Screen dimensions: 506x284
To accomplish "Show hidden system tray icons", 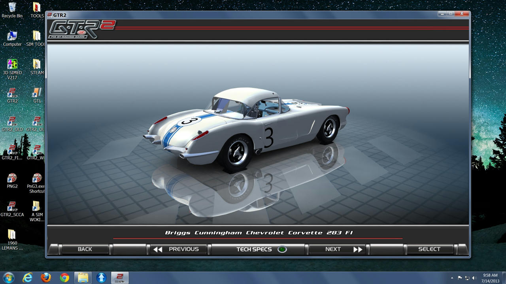I will 452,278.
